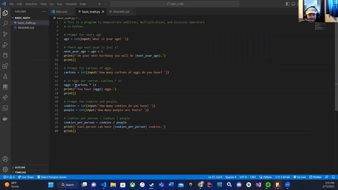The width and height of the screenshot is (338, 190).
Task: Open the notifications bell in status bar
Action: click(x=333, y=177)
